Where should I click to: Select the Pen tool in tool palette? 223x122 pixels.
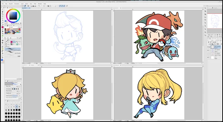tap(3, 25)
